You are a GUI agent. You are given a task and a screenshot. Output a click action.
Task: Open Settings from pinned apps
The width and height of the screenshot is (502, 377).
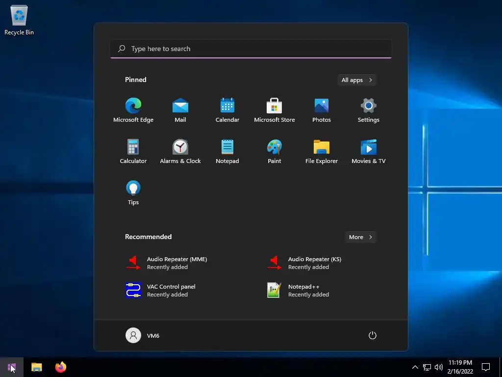pyautogui.click(x=369, y=110)
